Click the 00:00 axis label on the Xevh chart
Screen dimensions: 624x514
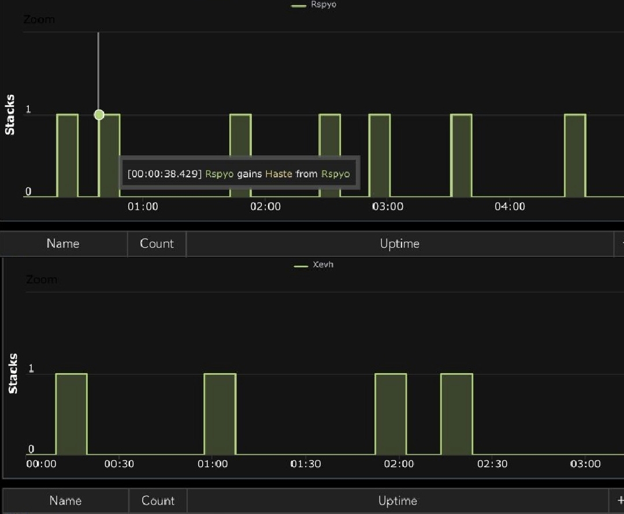[42, 464]
